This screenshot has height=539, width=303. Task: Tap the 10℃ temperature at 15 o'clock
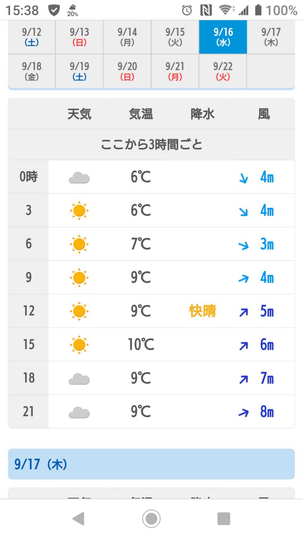pyautogui.click(x=141, y=344)
